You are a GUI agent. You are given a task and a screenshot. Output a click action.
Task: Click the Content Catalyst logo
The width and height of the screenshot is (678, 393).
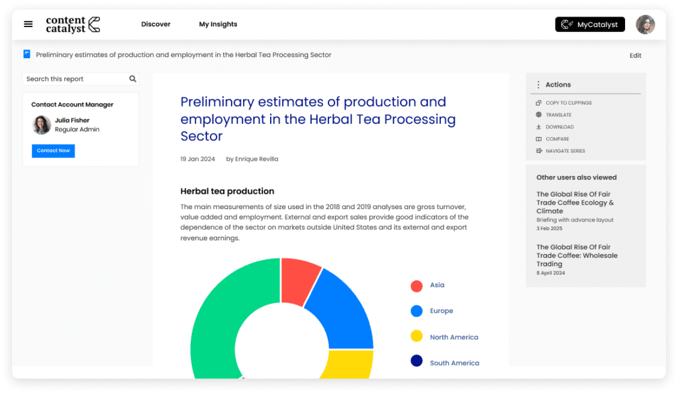[73, 24]
